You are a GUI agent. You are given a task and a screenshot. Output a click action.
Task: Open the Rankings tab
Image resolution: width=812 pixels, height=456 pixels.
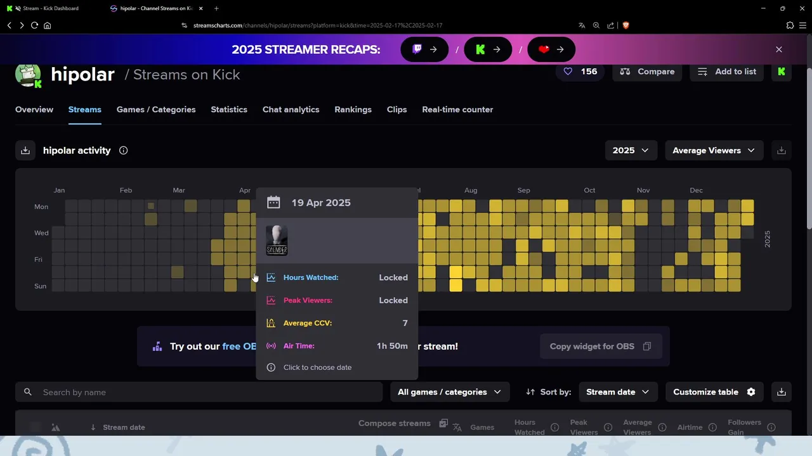[x=353, y=110]
